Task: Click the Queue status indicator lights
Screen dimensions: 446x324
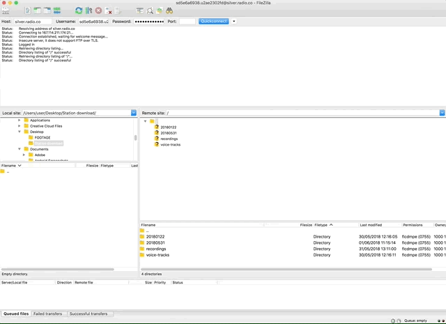Action: pos(441,321)
